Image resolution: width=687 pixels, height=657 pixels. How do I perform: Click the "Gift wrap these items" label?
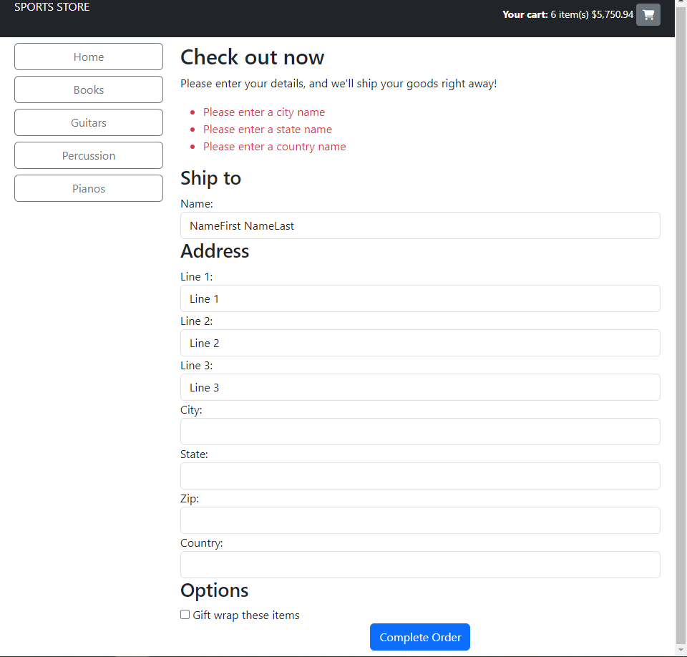point(246,615)
